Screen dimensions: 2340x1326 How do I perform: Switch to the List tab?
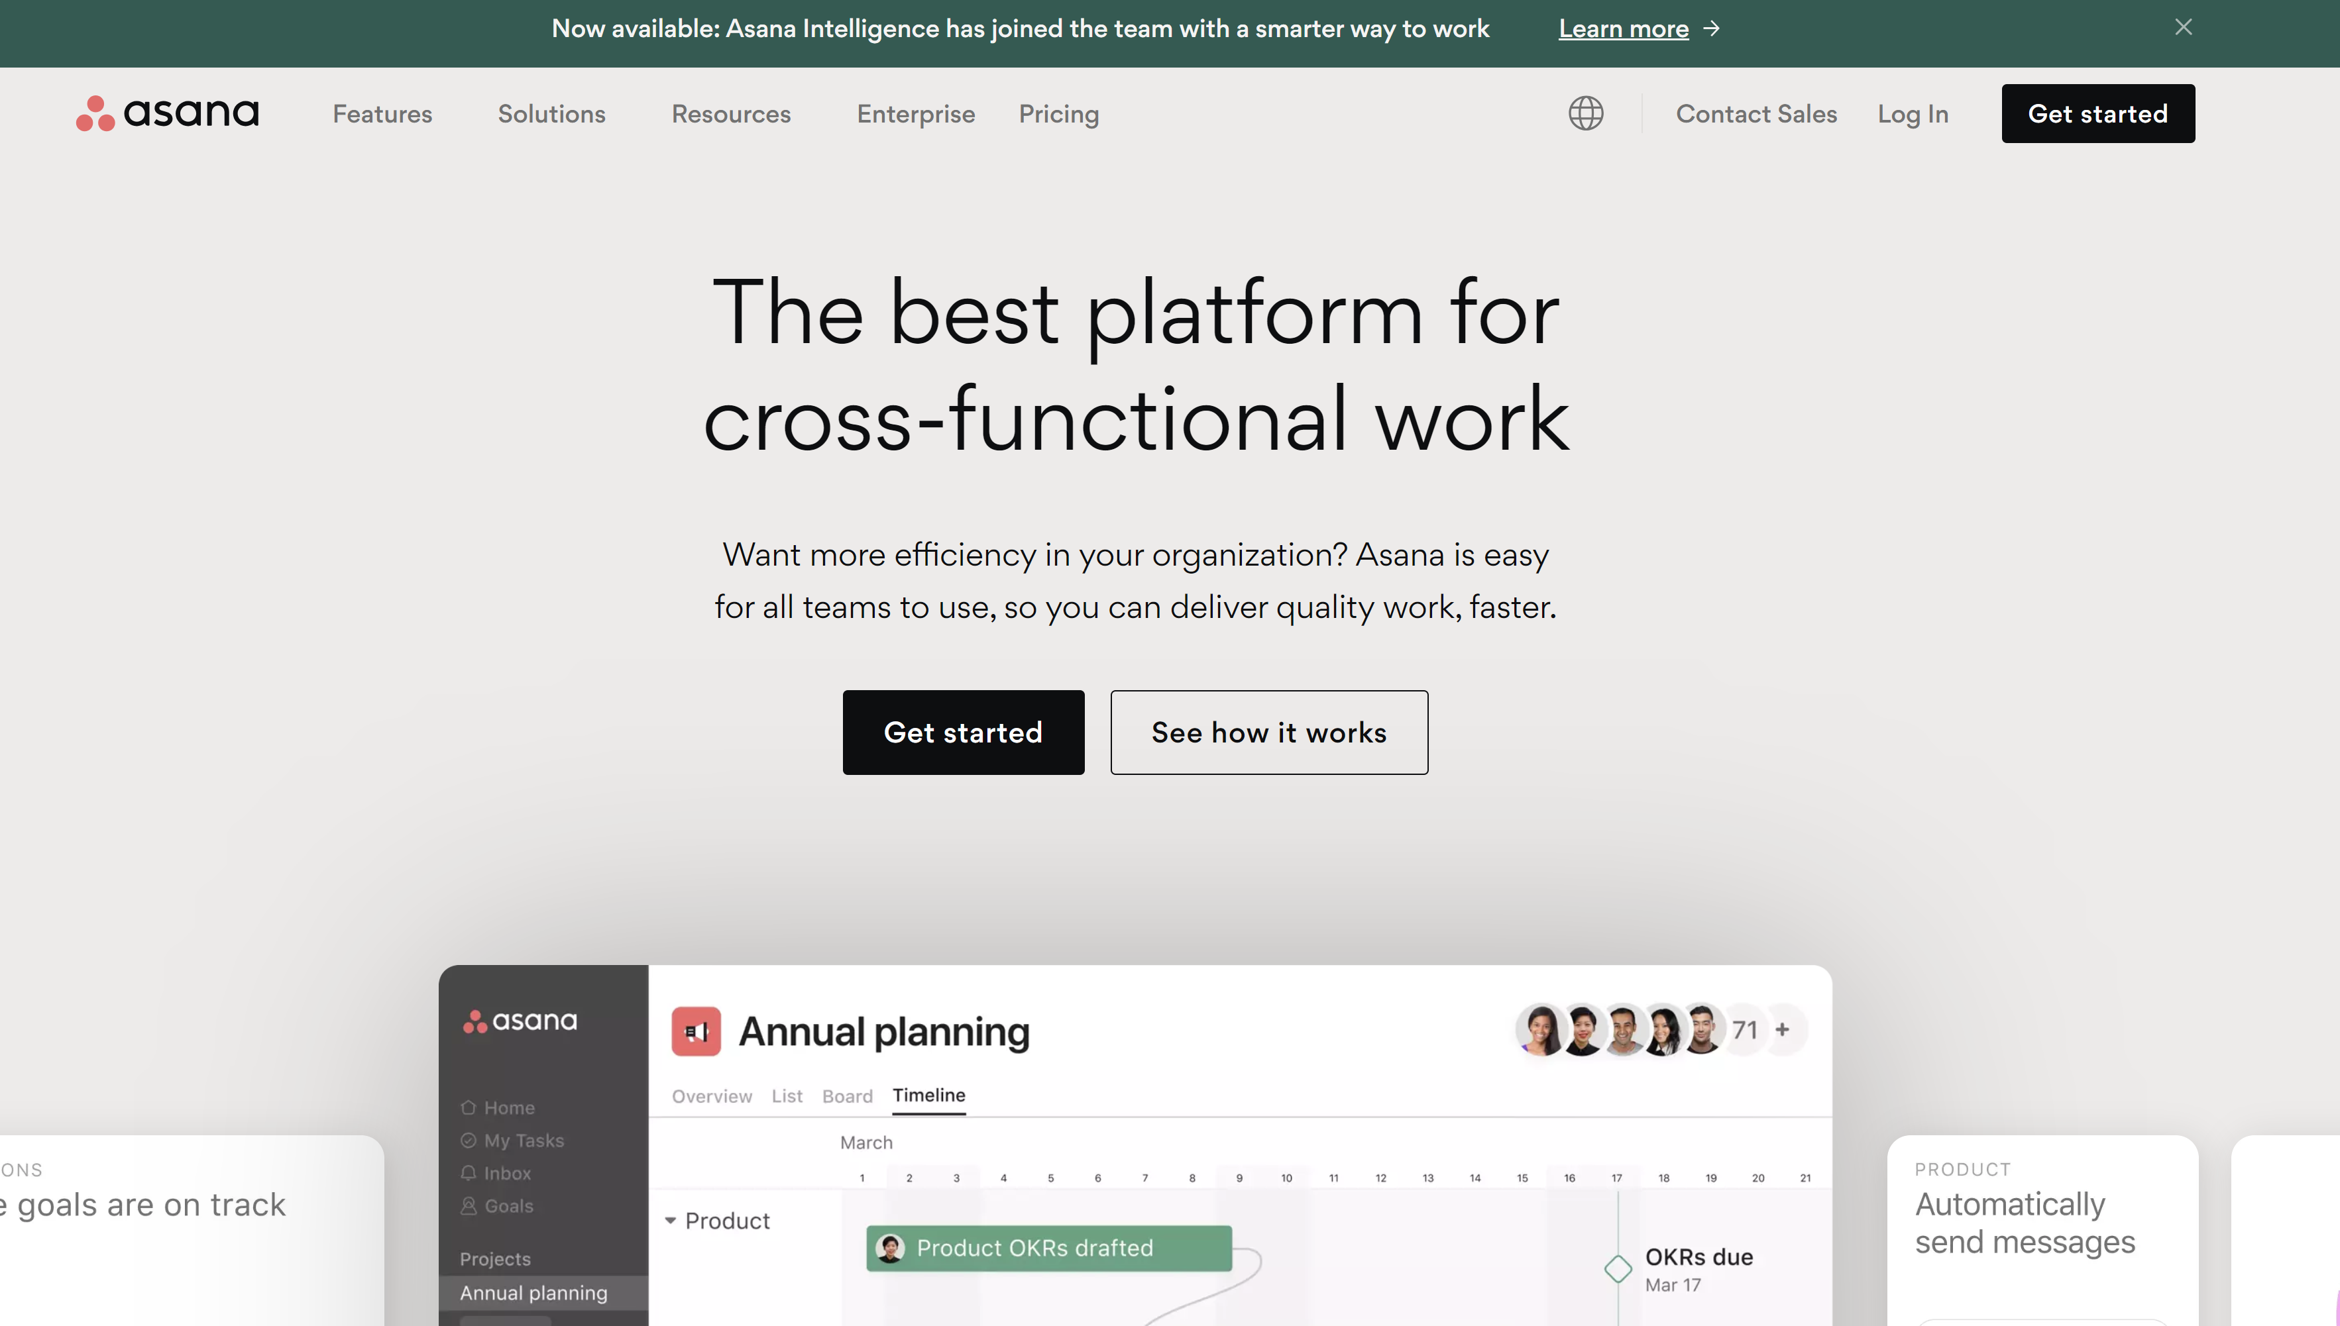(787, 1096)
